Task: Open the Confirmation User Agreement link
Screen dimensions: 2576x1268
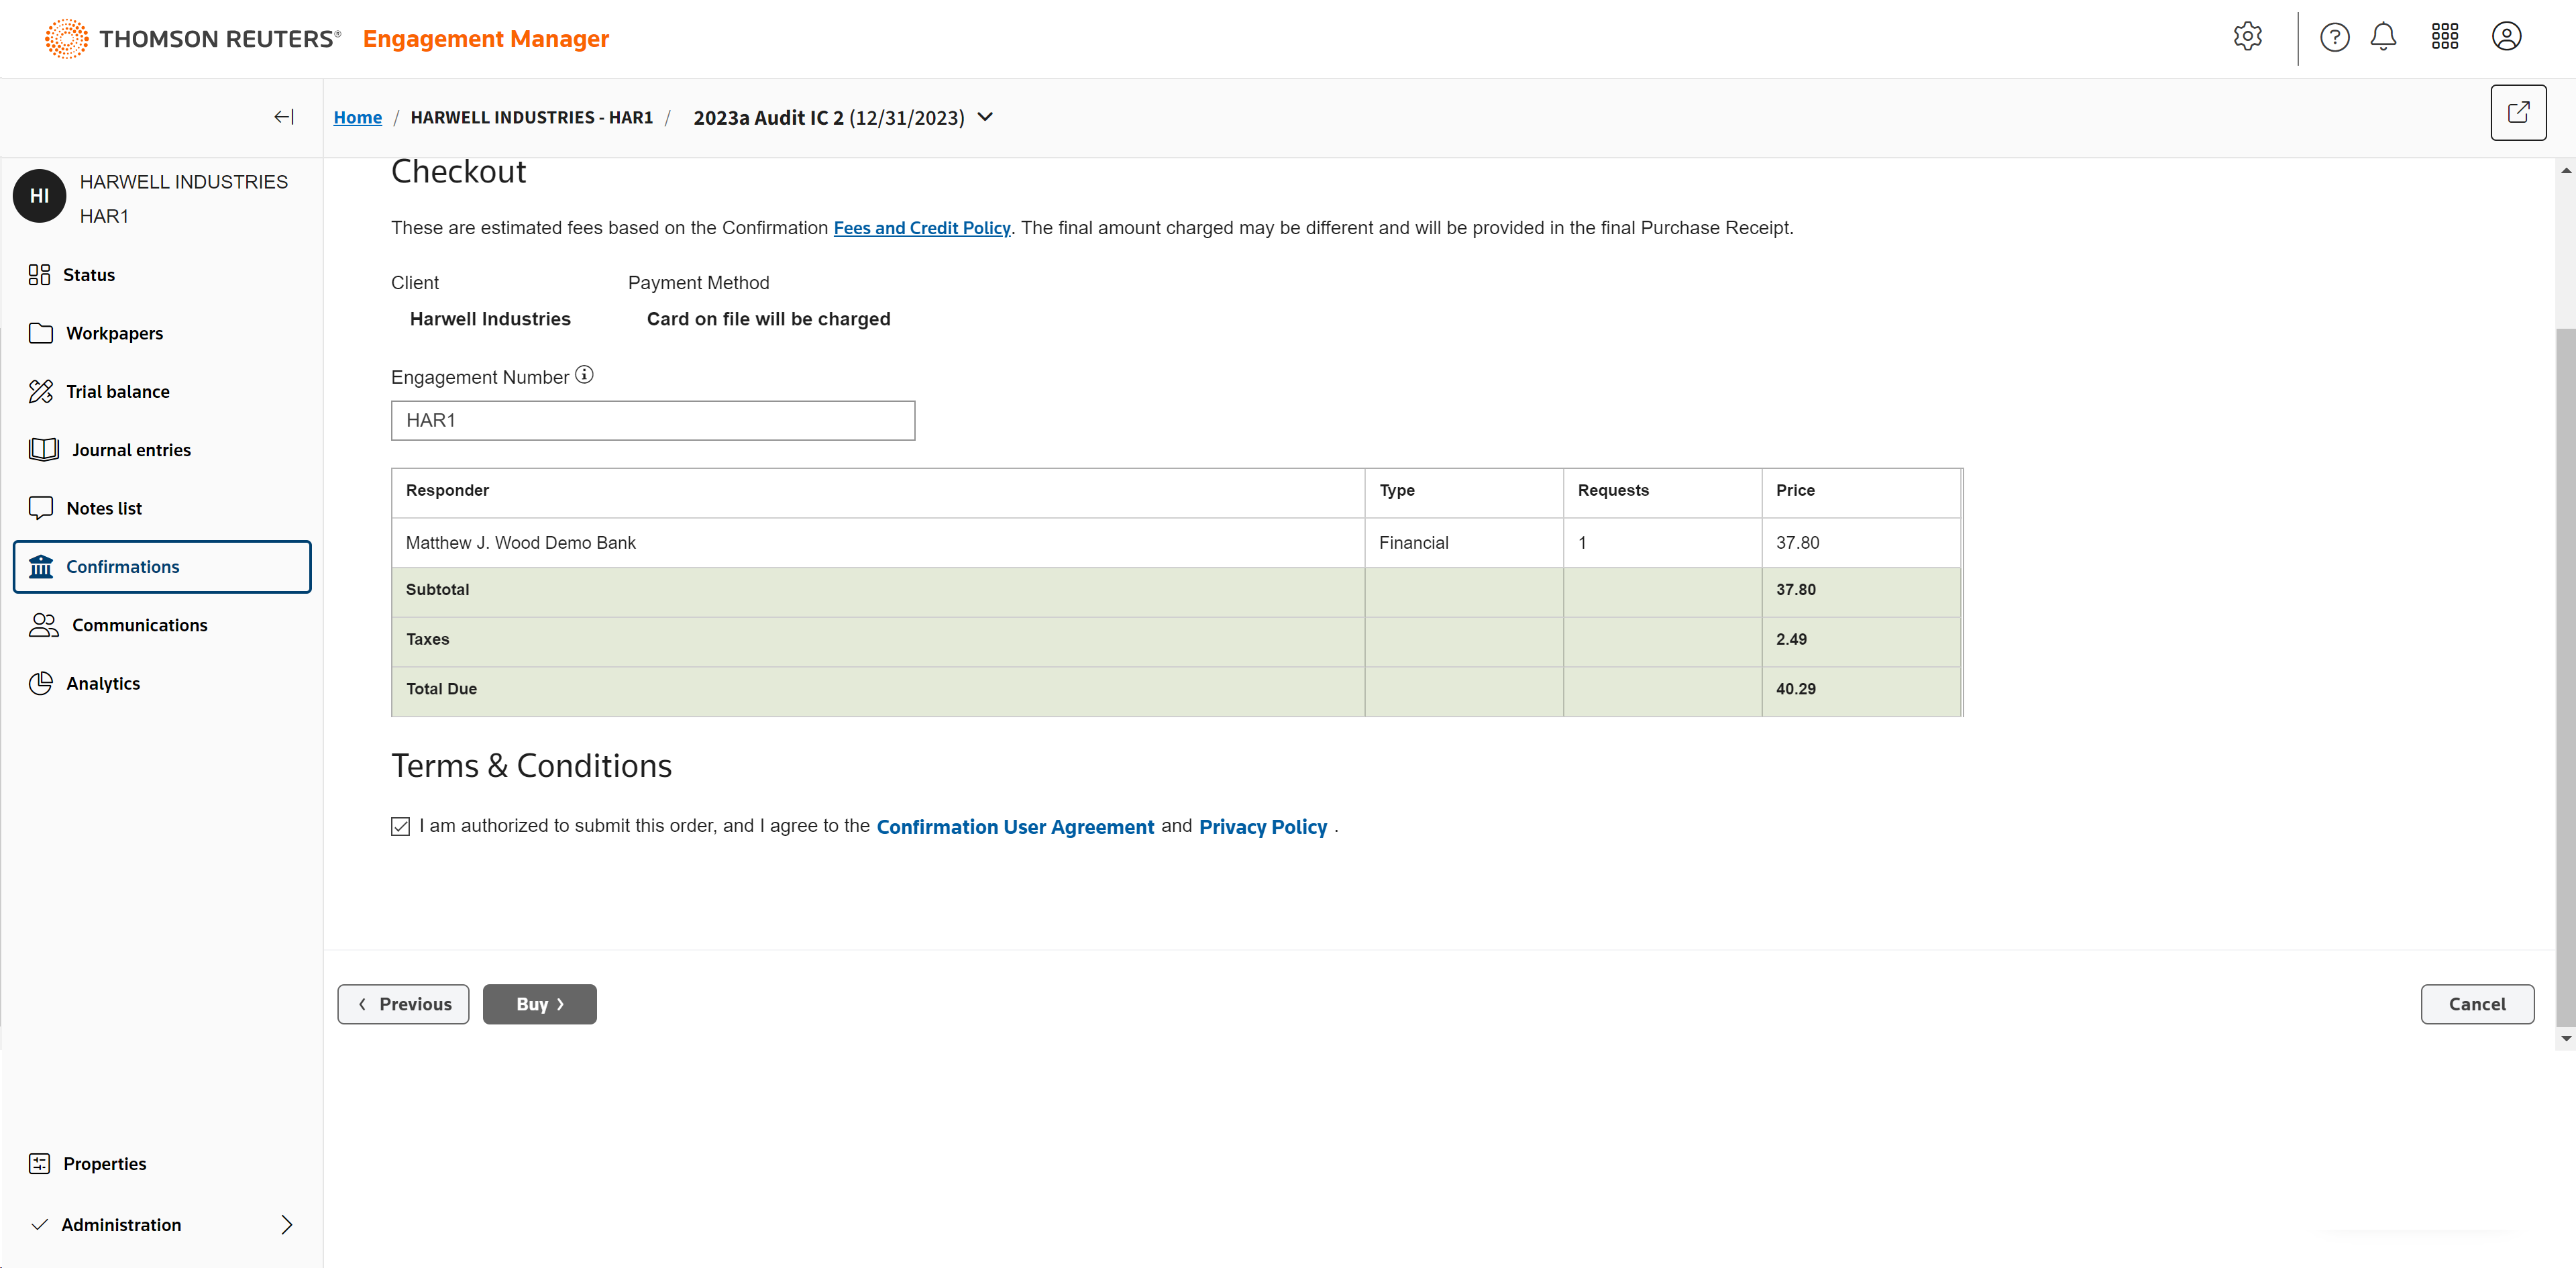Action: pos(1015,827)
